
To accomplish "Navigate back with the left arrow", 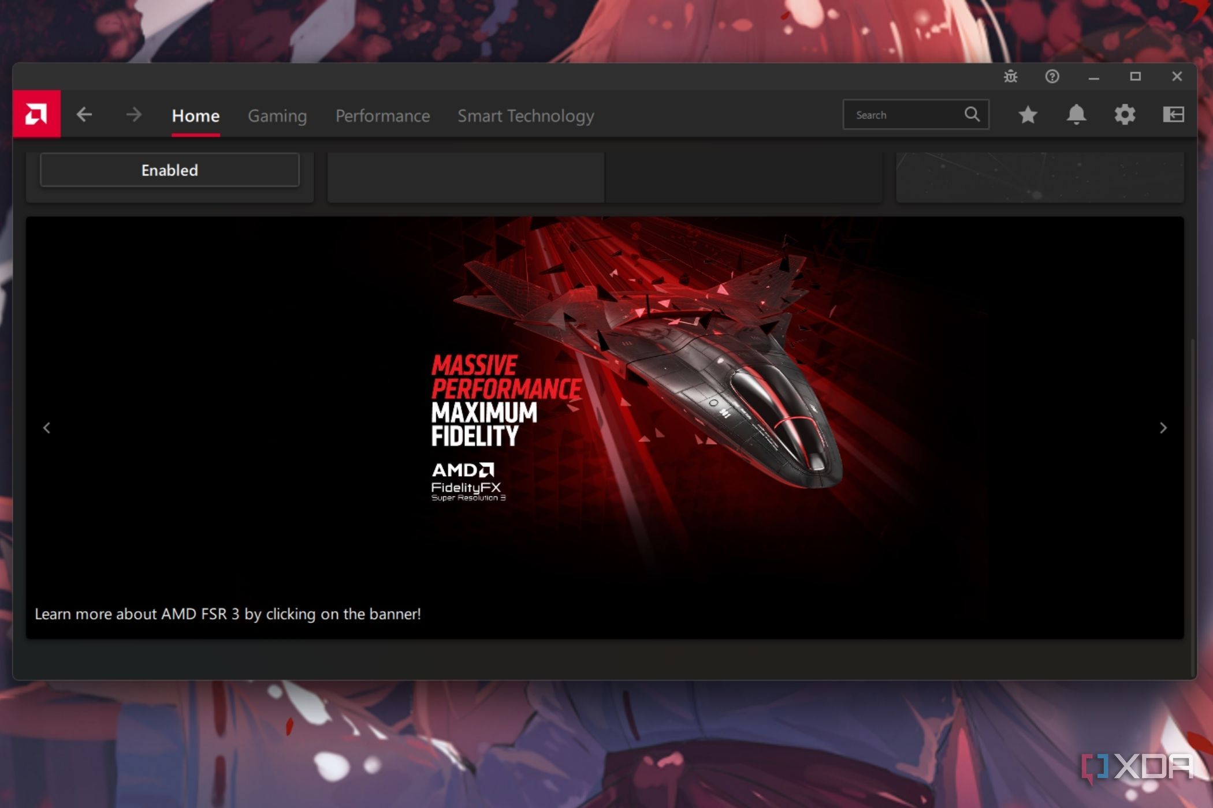I will [84, 114].
